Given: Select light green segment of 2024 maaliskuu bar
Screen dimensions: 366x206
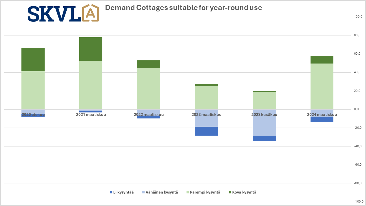Looking at the screenshot, I should (322, 86).
